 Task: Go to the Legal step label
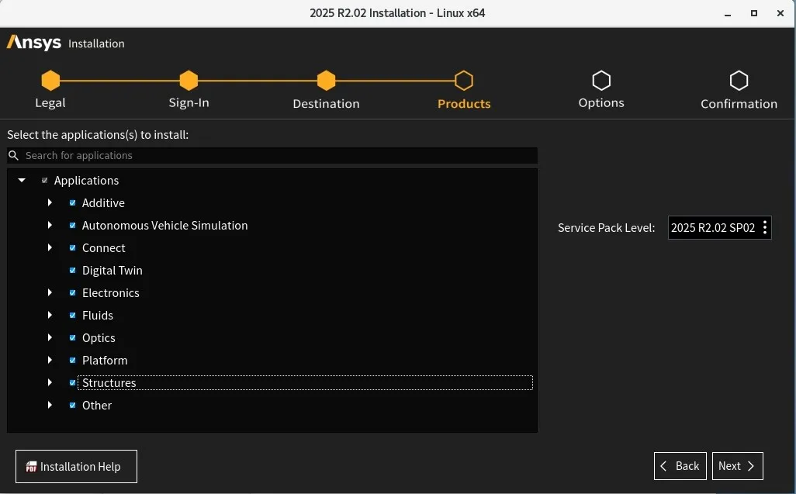click(50, 103)
